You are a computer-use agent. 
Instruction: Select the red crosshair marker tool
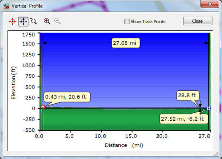pos(13,21)
